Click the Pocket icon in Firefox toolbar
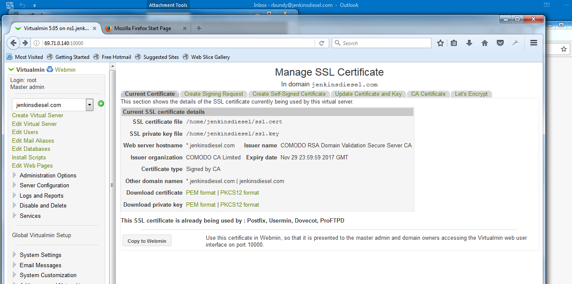Viewport: 572px width, 284px height. tap(500, 43)
